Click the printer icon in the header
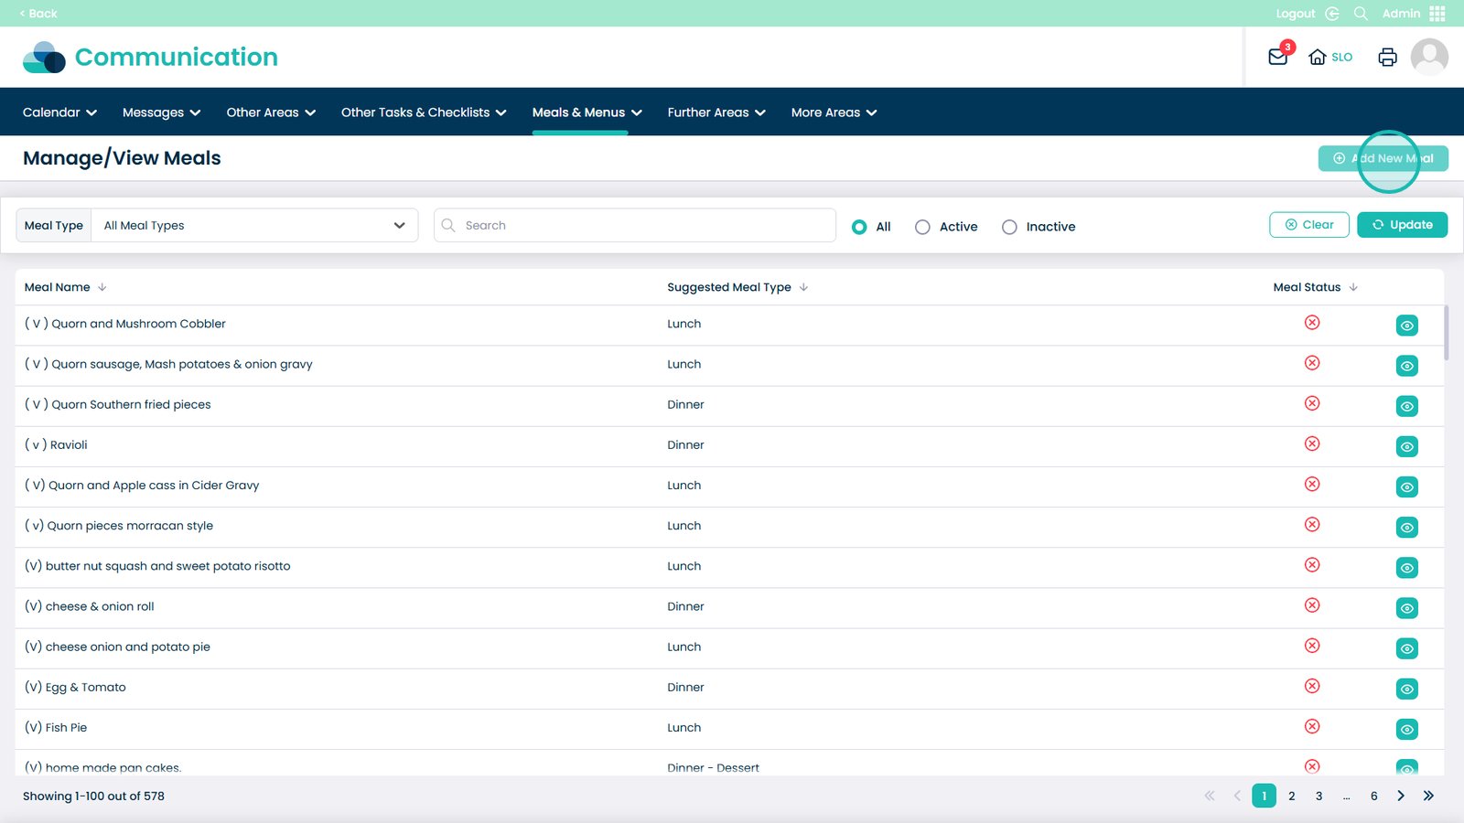Viewport: 1464px width, 823px height. 1387,57
